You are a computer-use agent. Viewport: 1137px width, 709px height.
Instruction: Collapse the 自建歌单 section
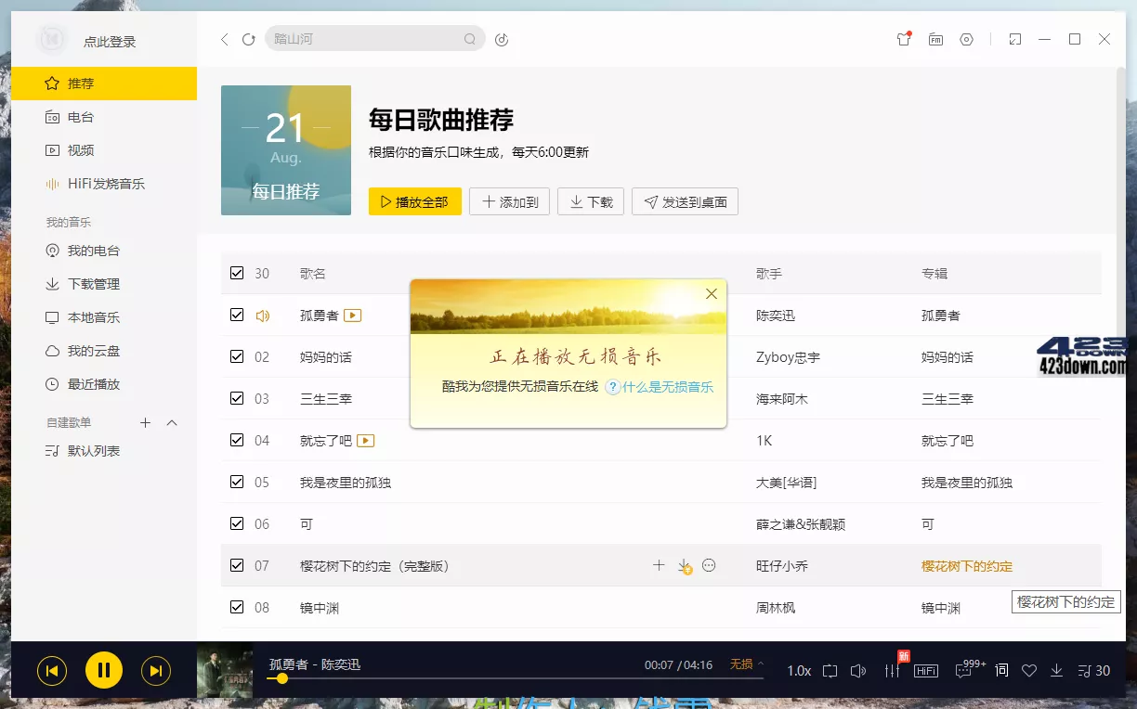(171, 422)
